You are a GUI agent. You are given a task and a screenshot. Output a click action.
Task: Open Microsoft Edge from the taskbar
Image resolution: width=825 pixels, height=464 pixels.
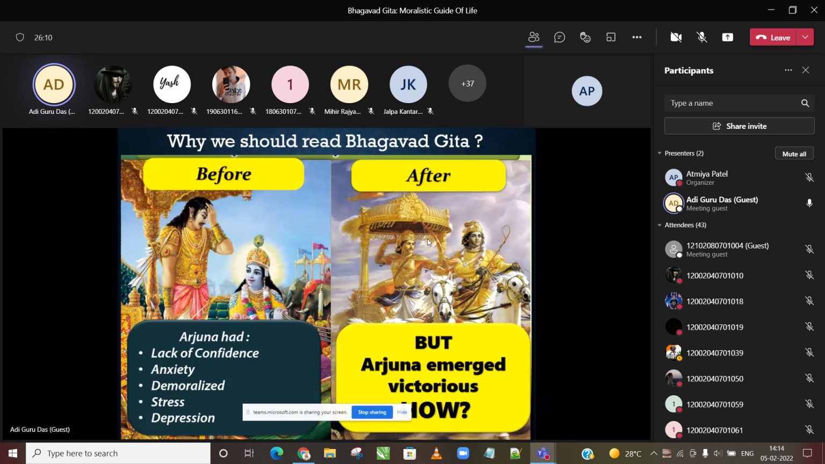click(x=277, y=453)
